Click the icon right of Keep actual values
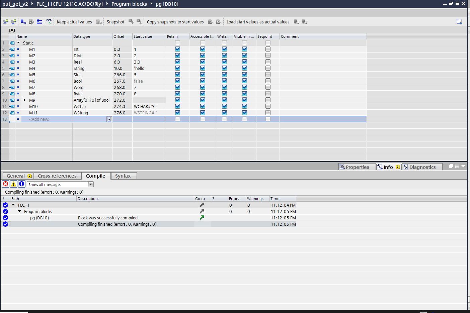Screen dimensions: 470x313 [99, 22]
